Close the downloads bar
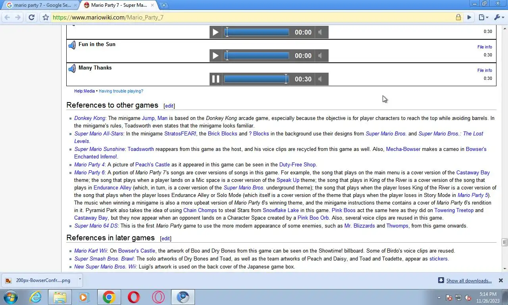The image size is (508, 305). (501, 280)
